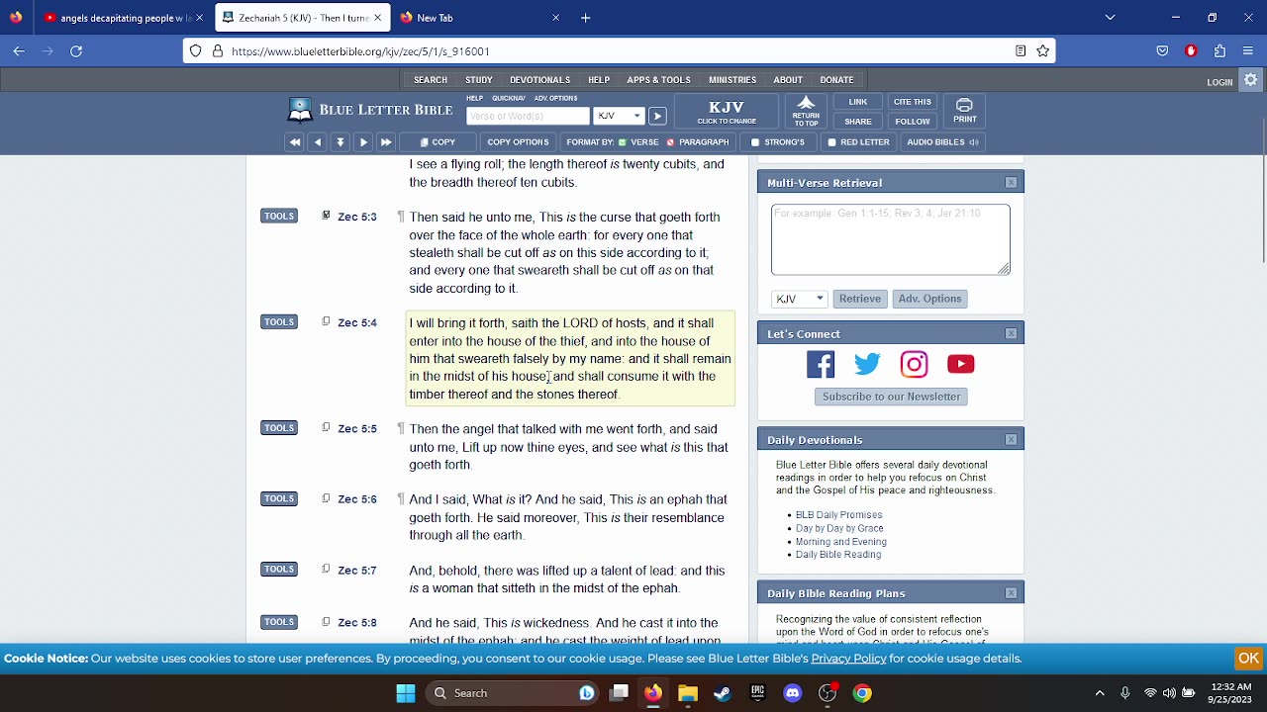Toggle Firefox reader view icon
This screenshot has height=712, width=1267.
pos(1021,51)
